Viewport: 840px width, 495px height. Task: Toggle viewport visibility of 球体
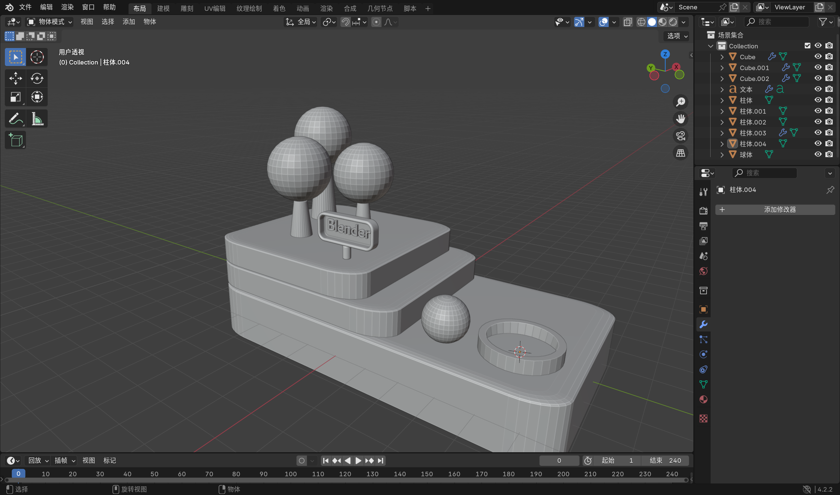coord(818,154)
